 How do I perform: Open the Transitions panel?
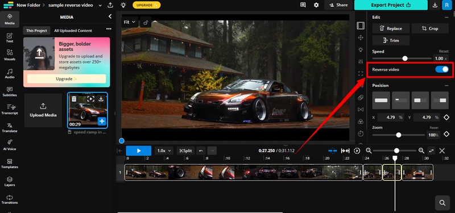(x=10, y=199)
